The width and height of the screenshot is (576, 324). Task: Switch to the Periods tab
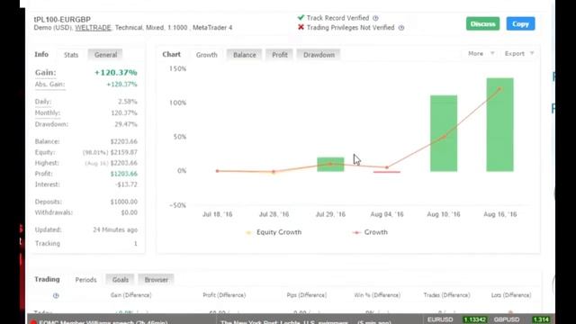[x=85, y=280]
